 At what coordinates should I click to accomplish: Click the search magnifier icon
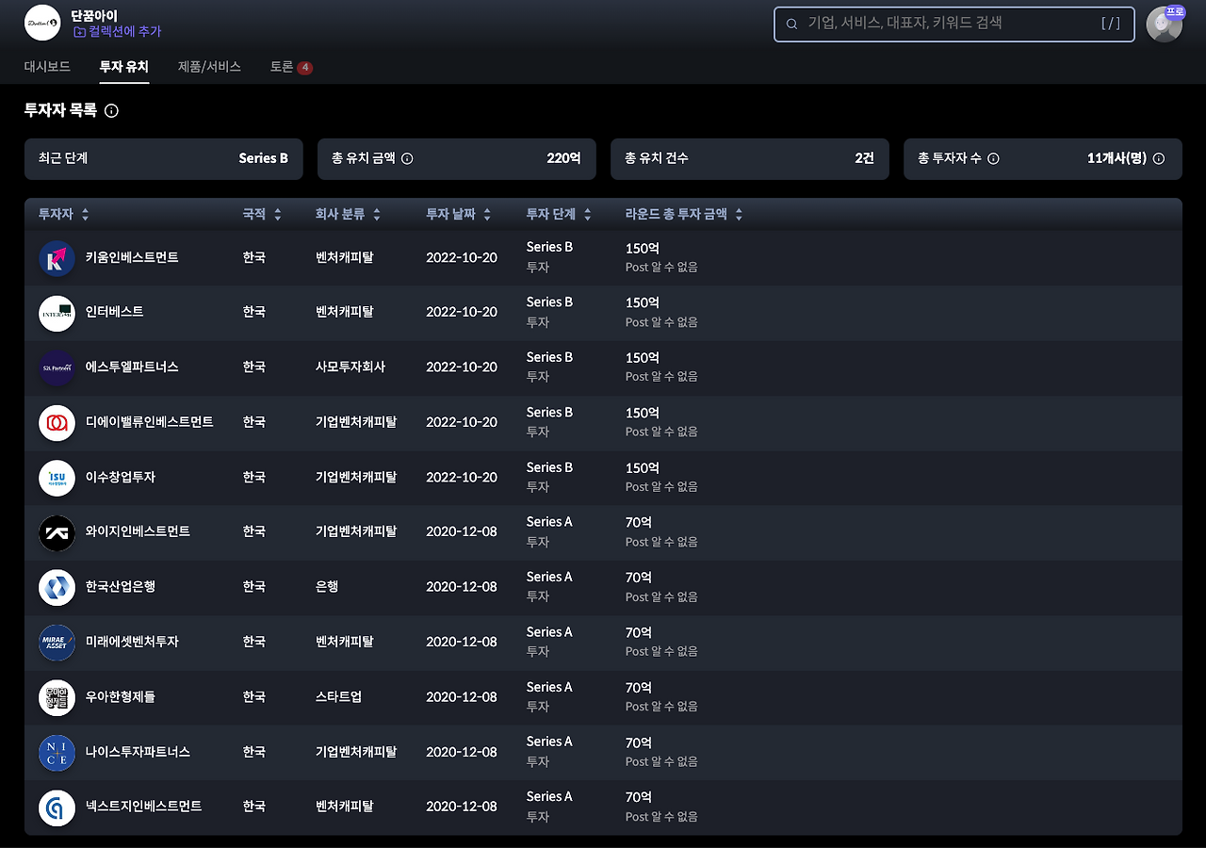[x=791, y=24]
